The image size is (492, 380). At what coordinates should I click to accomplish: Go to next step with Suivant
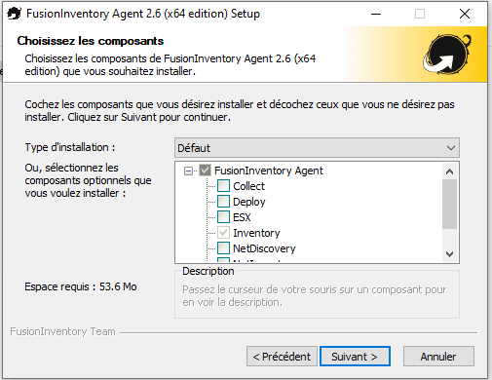point(355,357)
